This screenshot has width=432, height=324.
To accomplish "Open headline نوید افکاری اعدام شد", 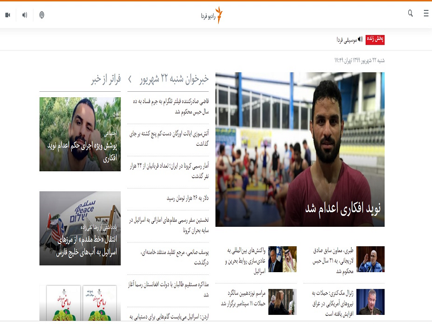I will point(343,208).
